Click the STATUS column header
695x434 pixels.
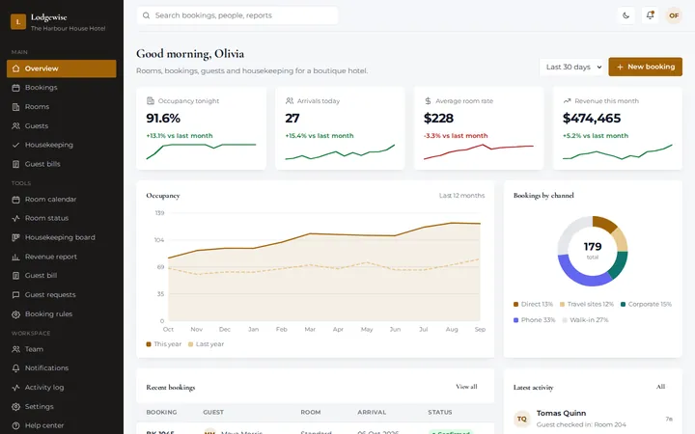440,413
